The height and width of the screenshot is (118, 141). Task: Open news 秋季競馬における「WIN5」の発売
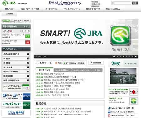coord(56,89)
